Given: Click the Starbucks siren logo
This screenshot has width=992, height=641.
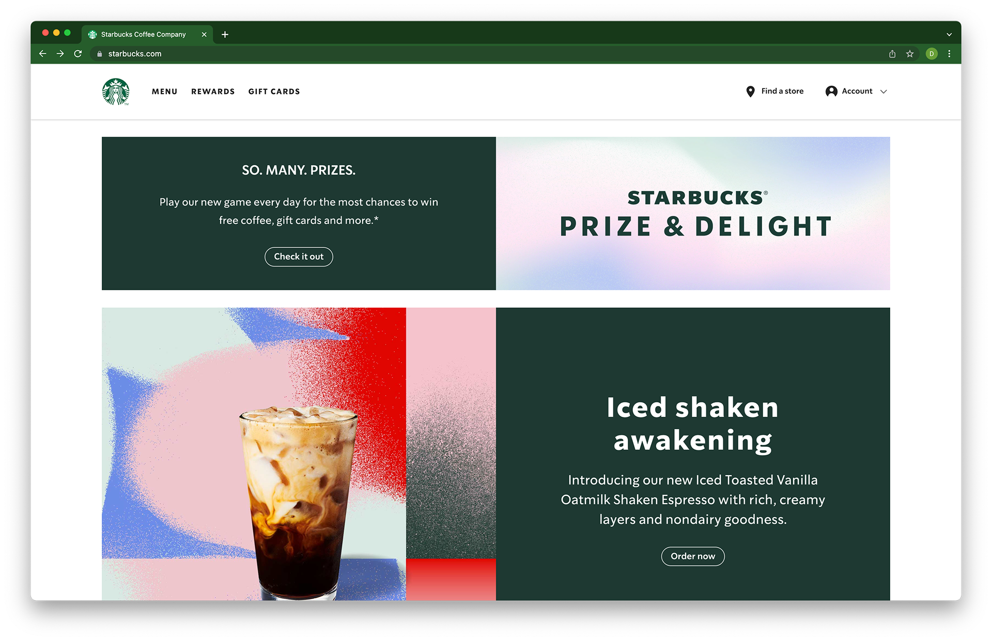Looking at the screenshot, I should coord(116,91).
